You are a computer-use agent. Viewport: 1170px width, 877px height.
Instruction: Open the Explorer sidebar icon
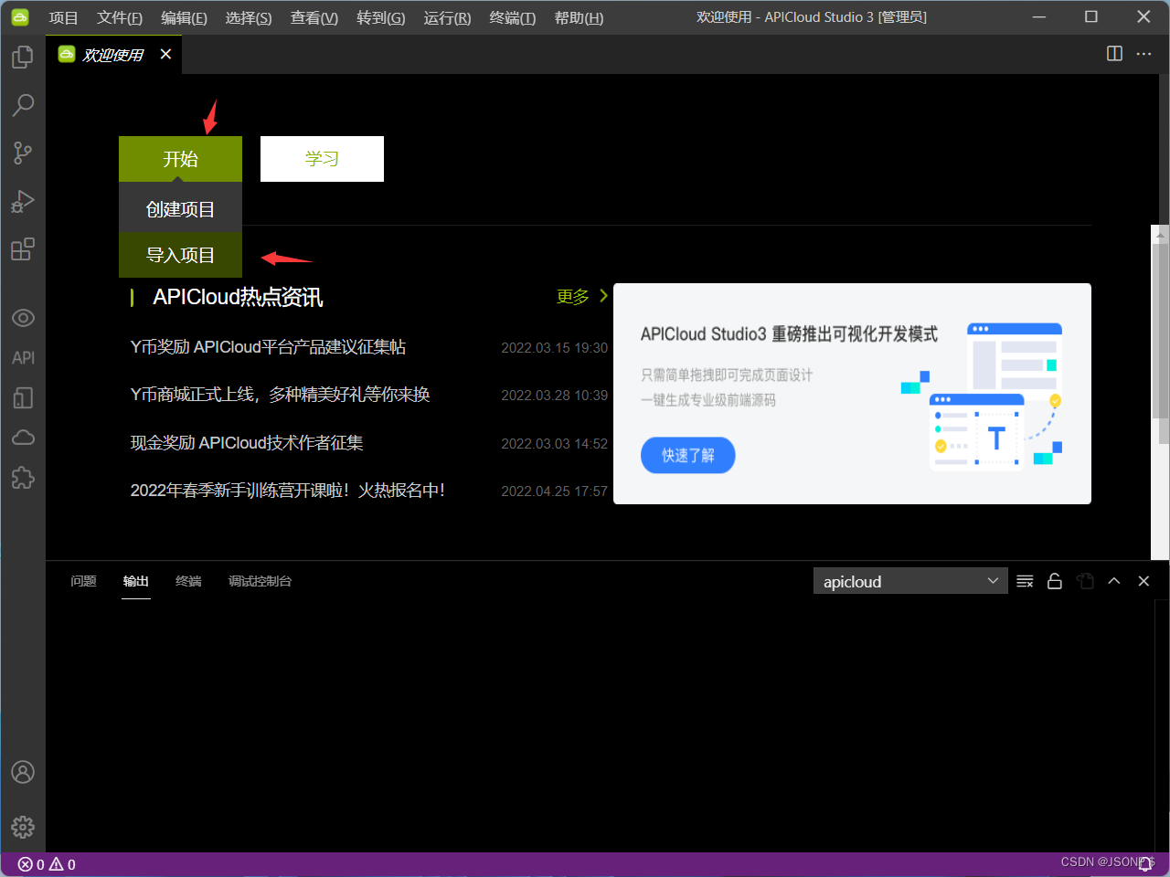[23, 56]
